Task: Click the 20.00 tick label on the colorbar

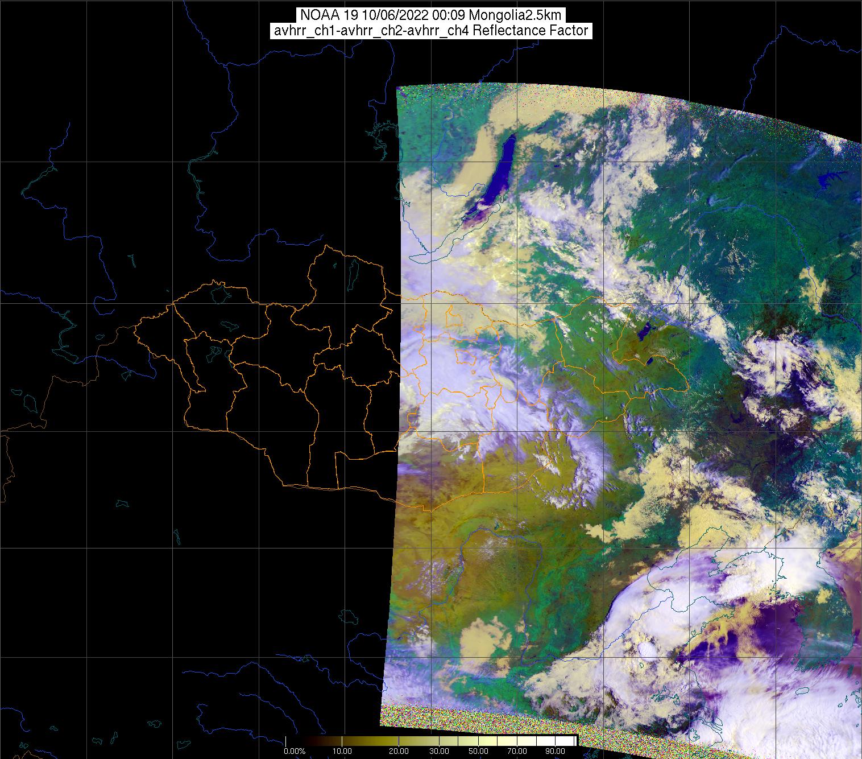Action: coord(399,752)
